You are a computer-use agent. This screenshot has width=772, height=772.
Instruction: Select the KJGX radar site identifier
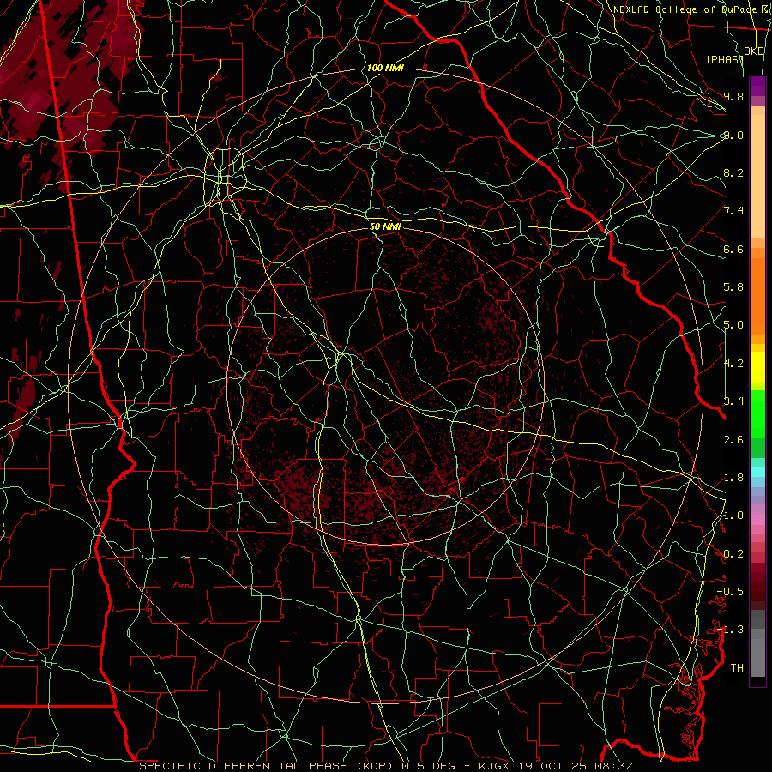(495, 766)
